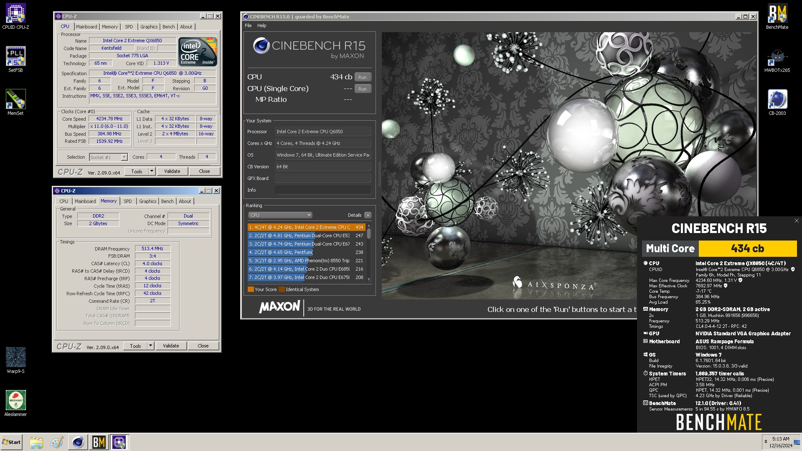Open Tools dropdown arrow in the top CPU-Z window
Image resolution: width=802 pixels, height=451 pixels.
152,171
